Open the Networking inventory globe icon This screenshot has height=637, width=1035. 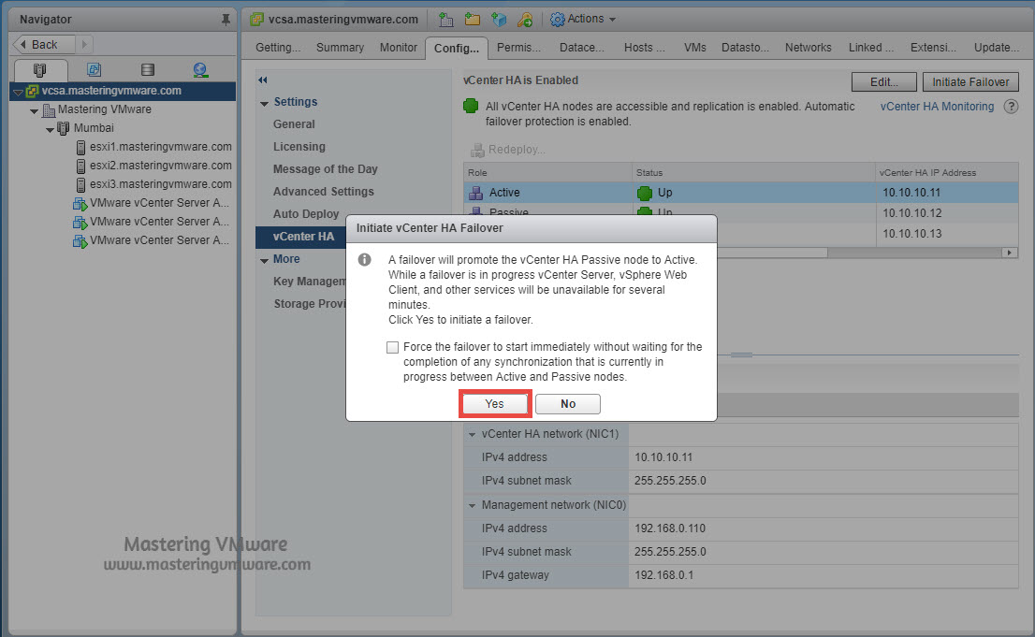pyautogui.click(x=198, y=69)
